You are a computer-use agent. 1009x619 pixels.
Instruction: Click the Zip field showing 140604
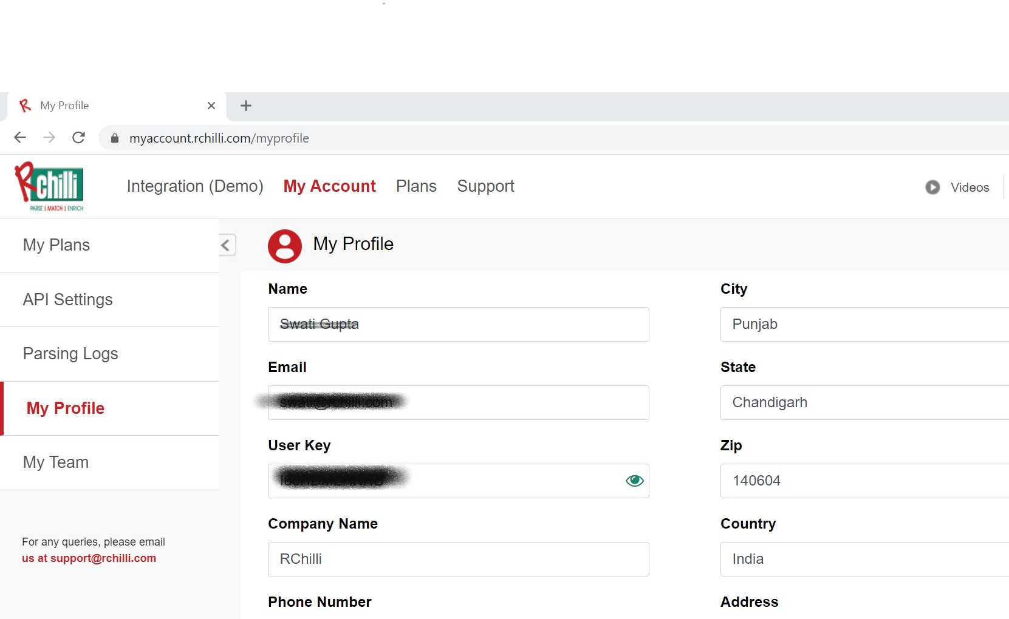(864, 481)
